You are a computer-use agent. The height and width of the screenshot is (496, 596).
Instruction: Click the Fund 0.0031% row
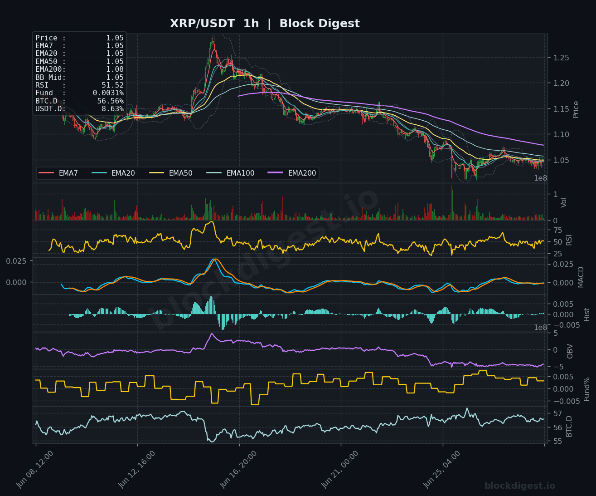pos(79,93)
